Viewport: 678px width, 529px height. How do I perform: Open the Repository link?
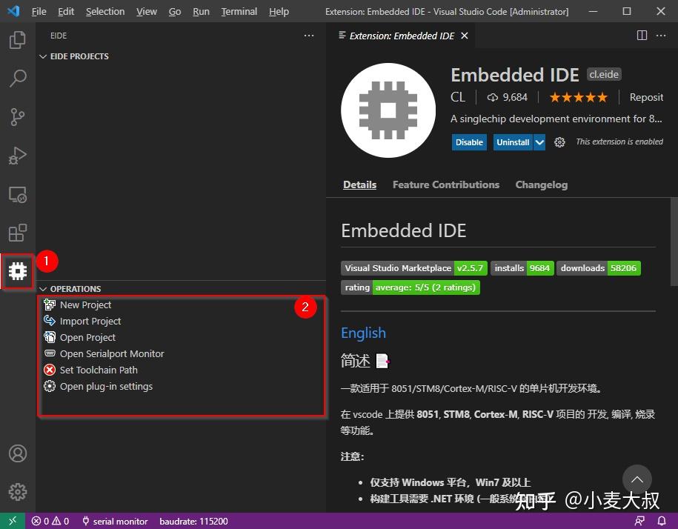[646, 97]
